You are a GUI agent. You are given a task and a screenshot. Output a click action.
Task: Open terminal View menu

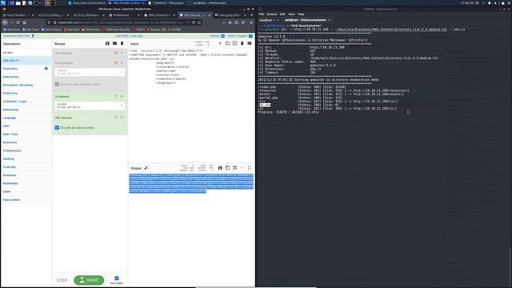[x=291, y=14]
